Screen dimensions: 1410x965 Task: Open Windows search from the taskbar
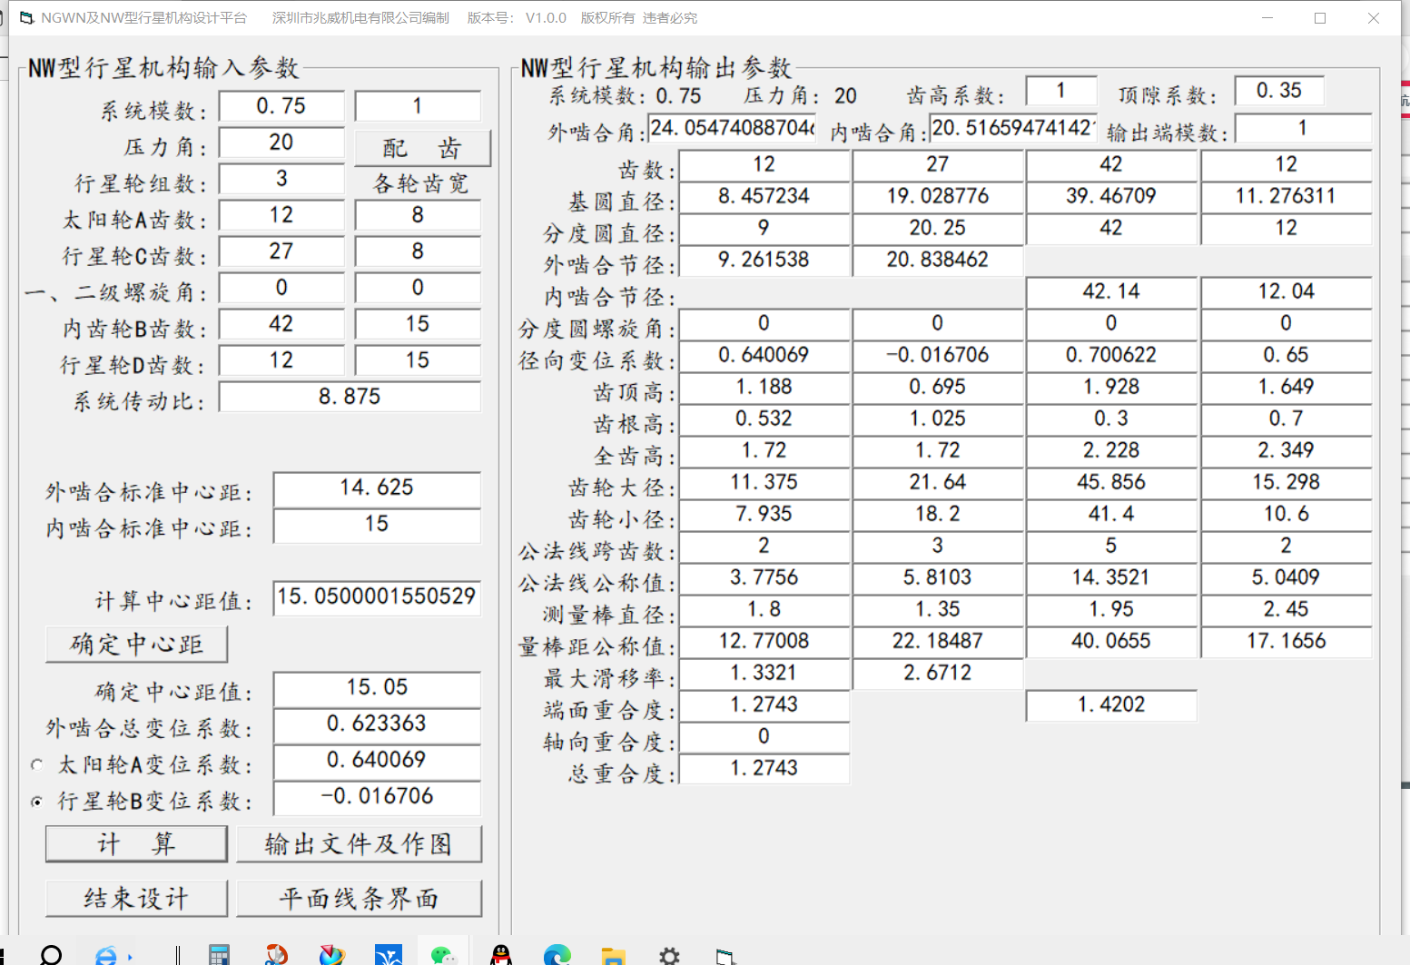coord(52,955)
